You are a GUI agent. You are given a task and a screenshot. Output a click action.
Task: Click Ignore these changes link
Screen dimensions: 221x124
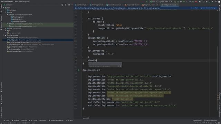208,8
